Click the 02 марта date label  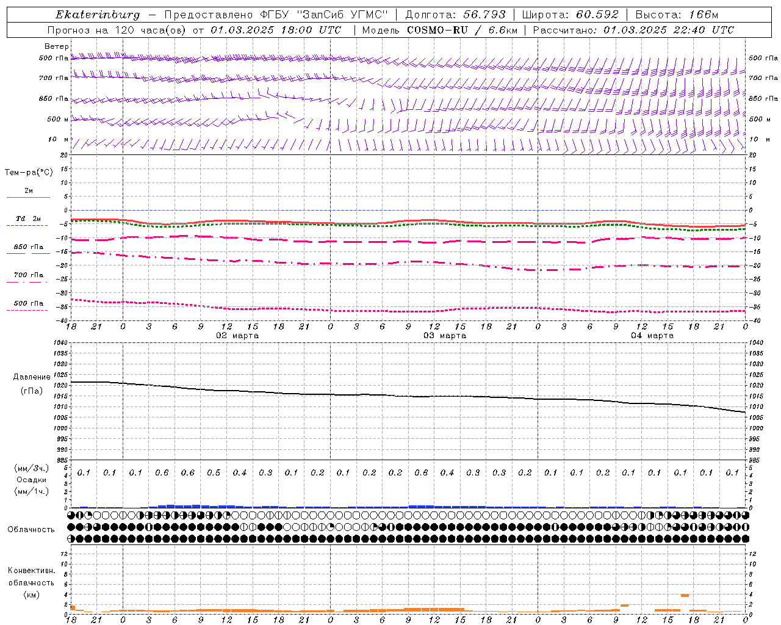tap(238, 336)
